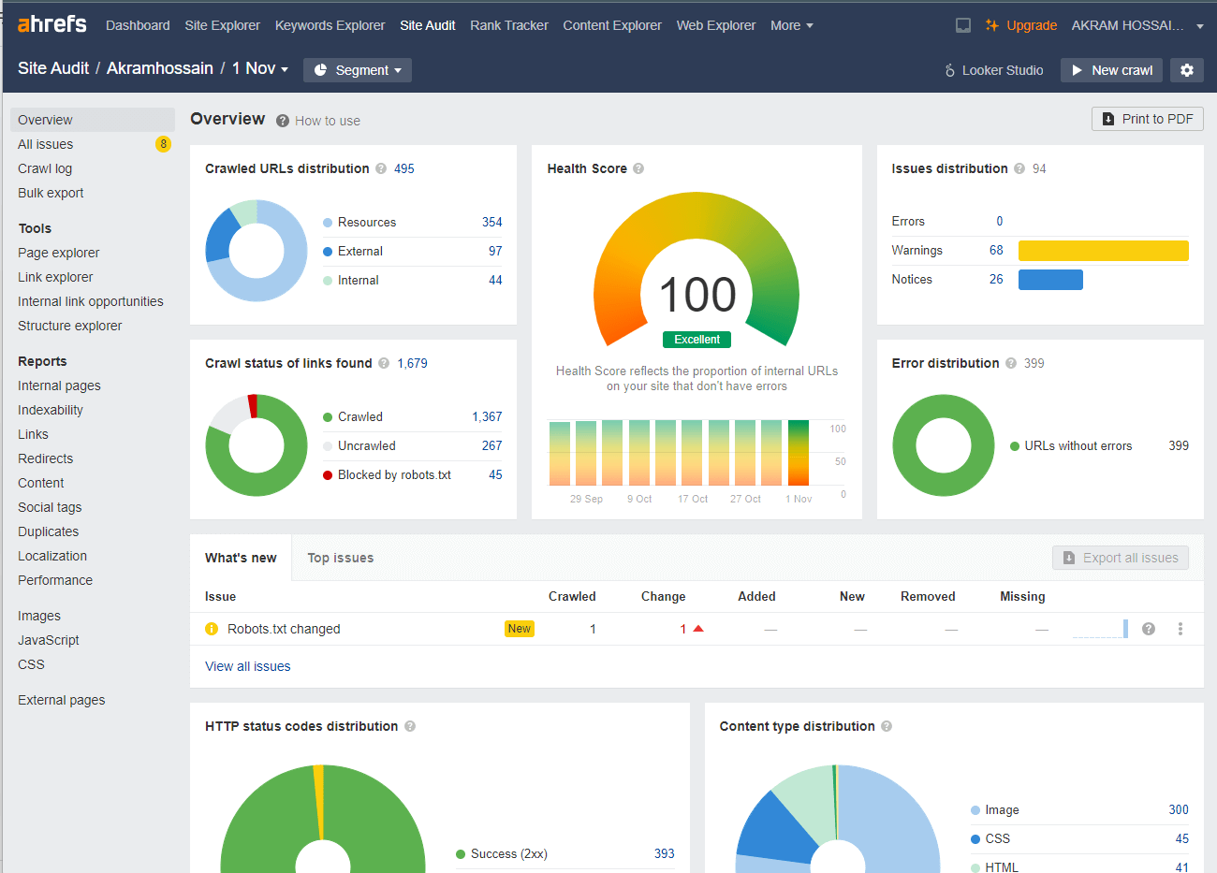Image resolution: width=1217 pixels, height=873 pixels.
Task: Click the 1 Nov health score history bar
Action: click(x=799, y=453)
